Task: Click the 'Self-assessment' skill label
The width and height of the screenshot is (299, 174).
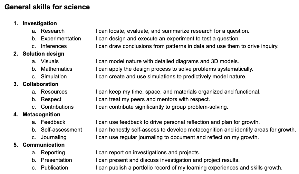Action: point(61,129)
